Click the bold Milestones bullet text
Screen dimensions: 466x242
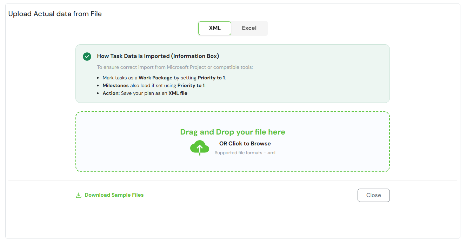coord(115,86)
